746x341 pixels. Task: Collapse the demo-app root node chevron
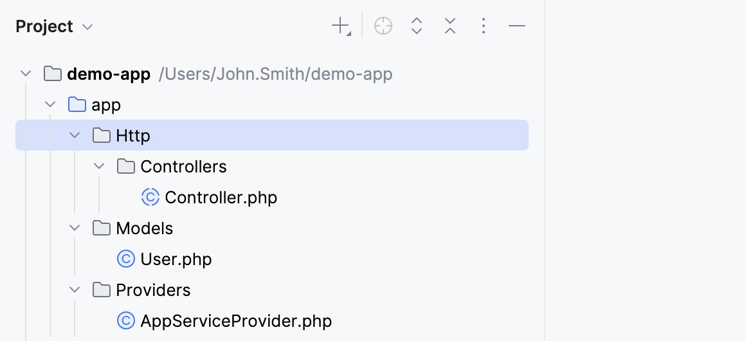pos(26,74)
